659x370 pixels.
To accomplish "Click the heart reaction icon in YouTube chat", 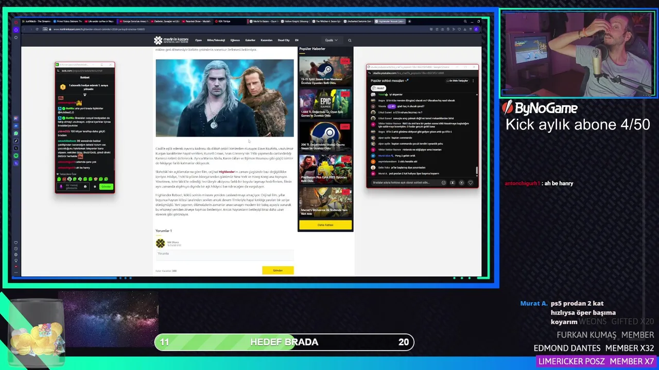I will pos(470,182).
